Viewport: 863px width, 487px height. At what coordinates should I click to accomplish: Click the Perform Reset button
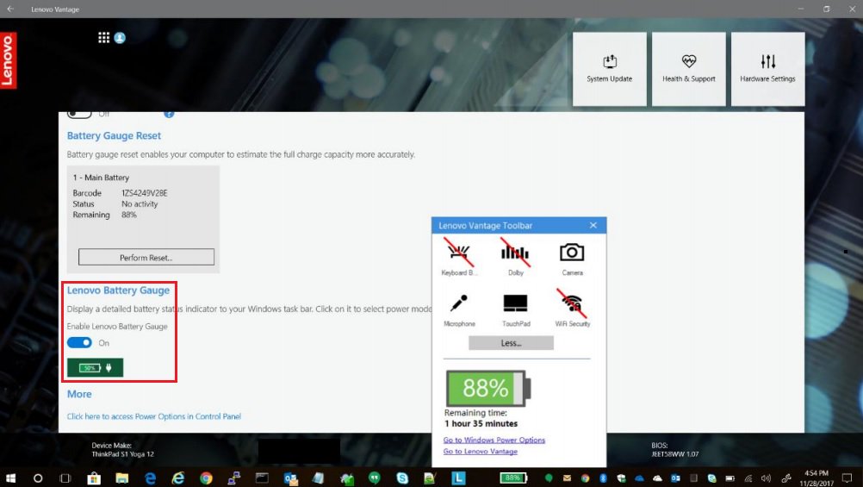[146, 257]
